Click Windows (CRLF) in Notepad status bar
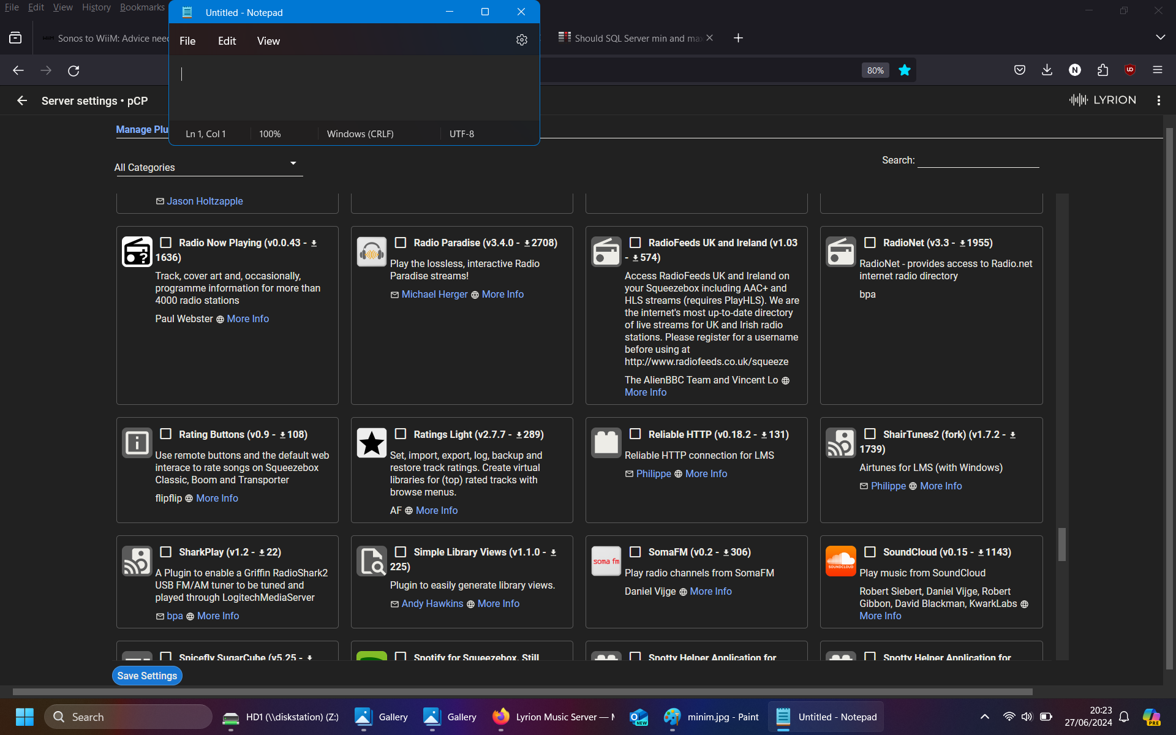The image size is (1176, 735). [x=360, y=134]
